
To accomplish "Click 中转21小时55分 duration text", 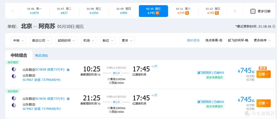I will pos(116,68).
